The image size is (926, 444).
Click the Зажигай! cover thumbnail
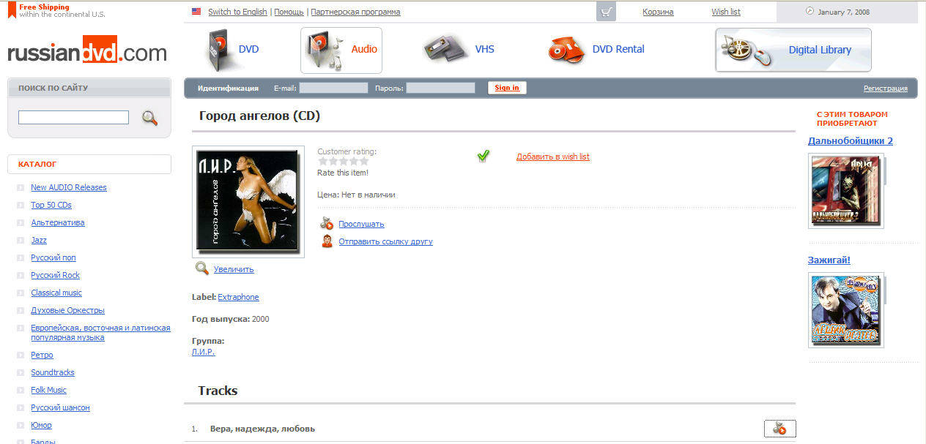pos(846,310)
